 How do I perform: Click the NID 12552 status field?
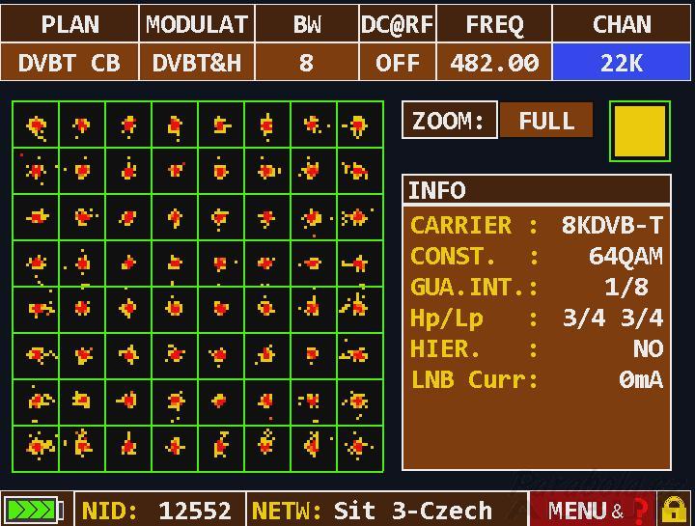click(159, 510)
